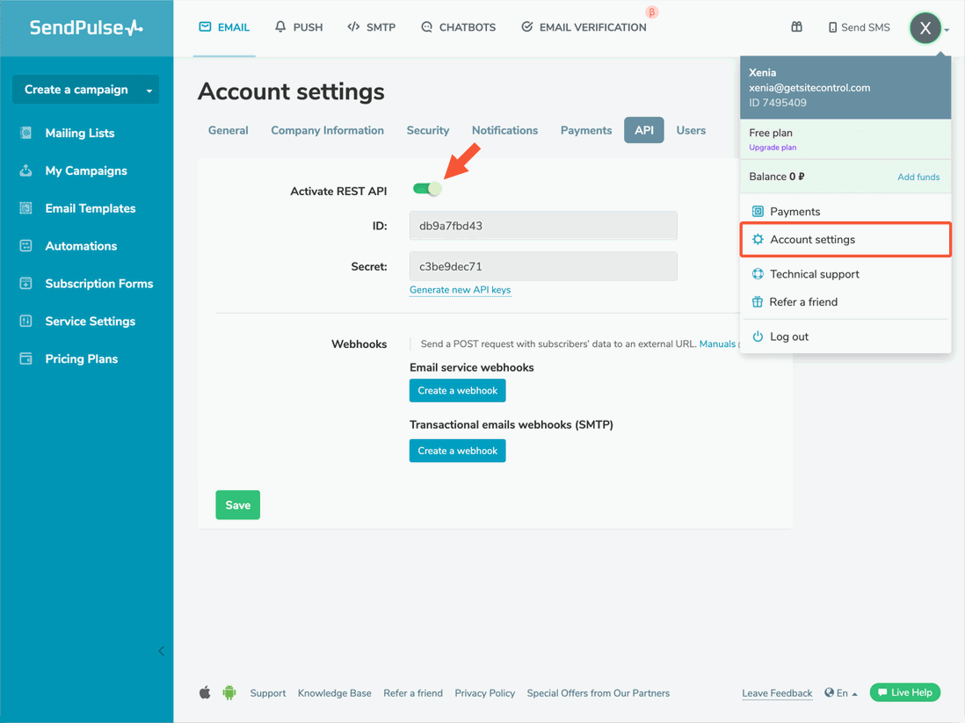This screenshot has height=723, width=965.
Task: Click the Log out power icon
Action: coord(757,336)
